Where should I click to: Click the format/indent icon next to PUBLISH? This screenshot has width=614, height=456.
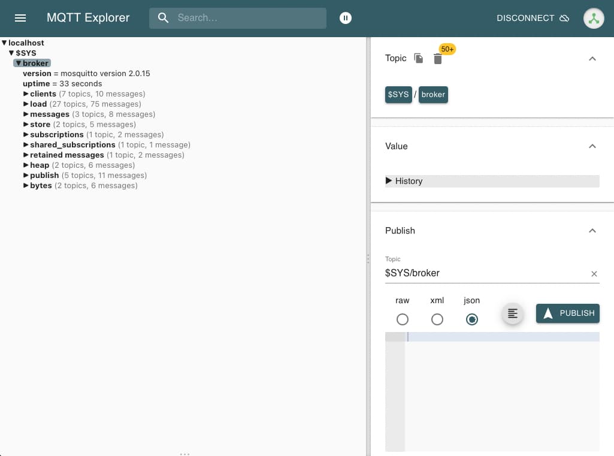click(512, 313)
